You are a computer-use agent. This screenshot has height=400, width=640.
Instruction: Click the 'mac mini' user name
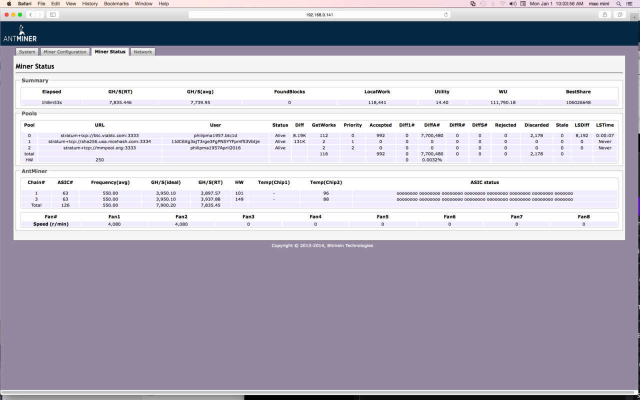pos(599,3)
